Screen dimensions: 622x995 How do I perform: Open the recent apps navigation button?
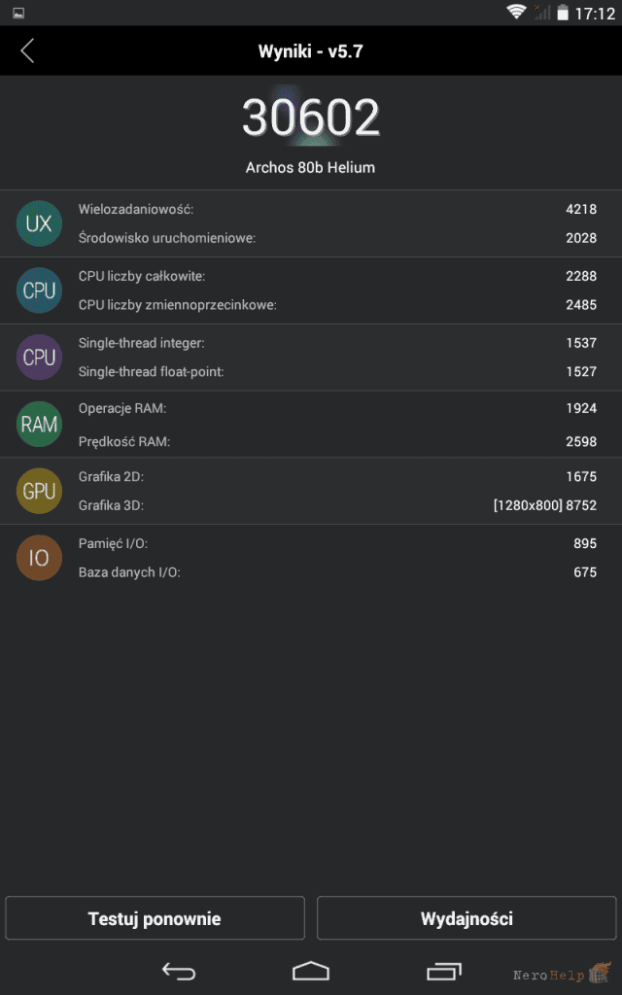tap(443, 971)
